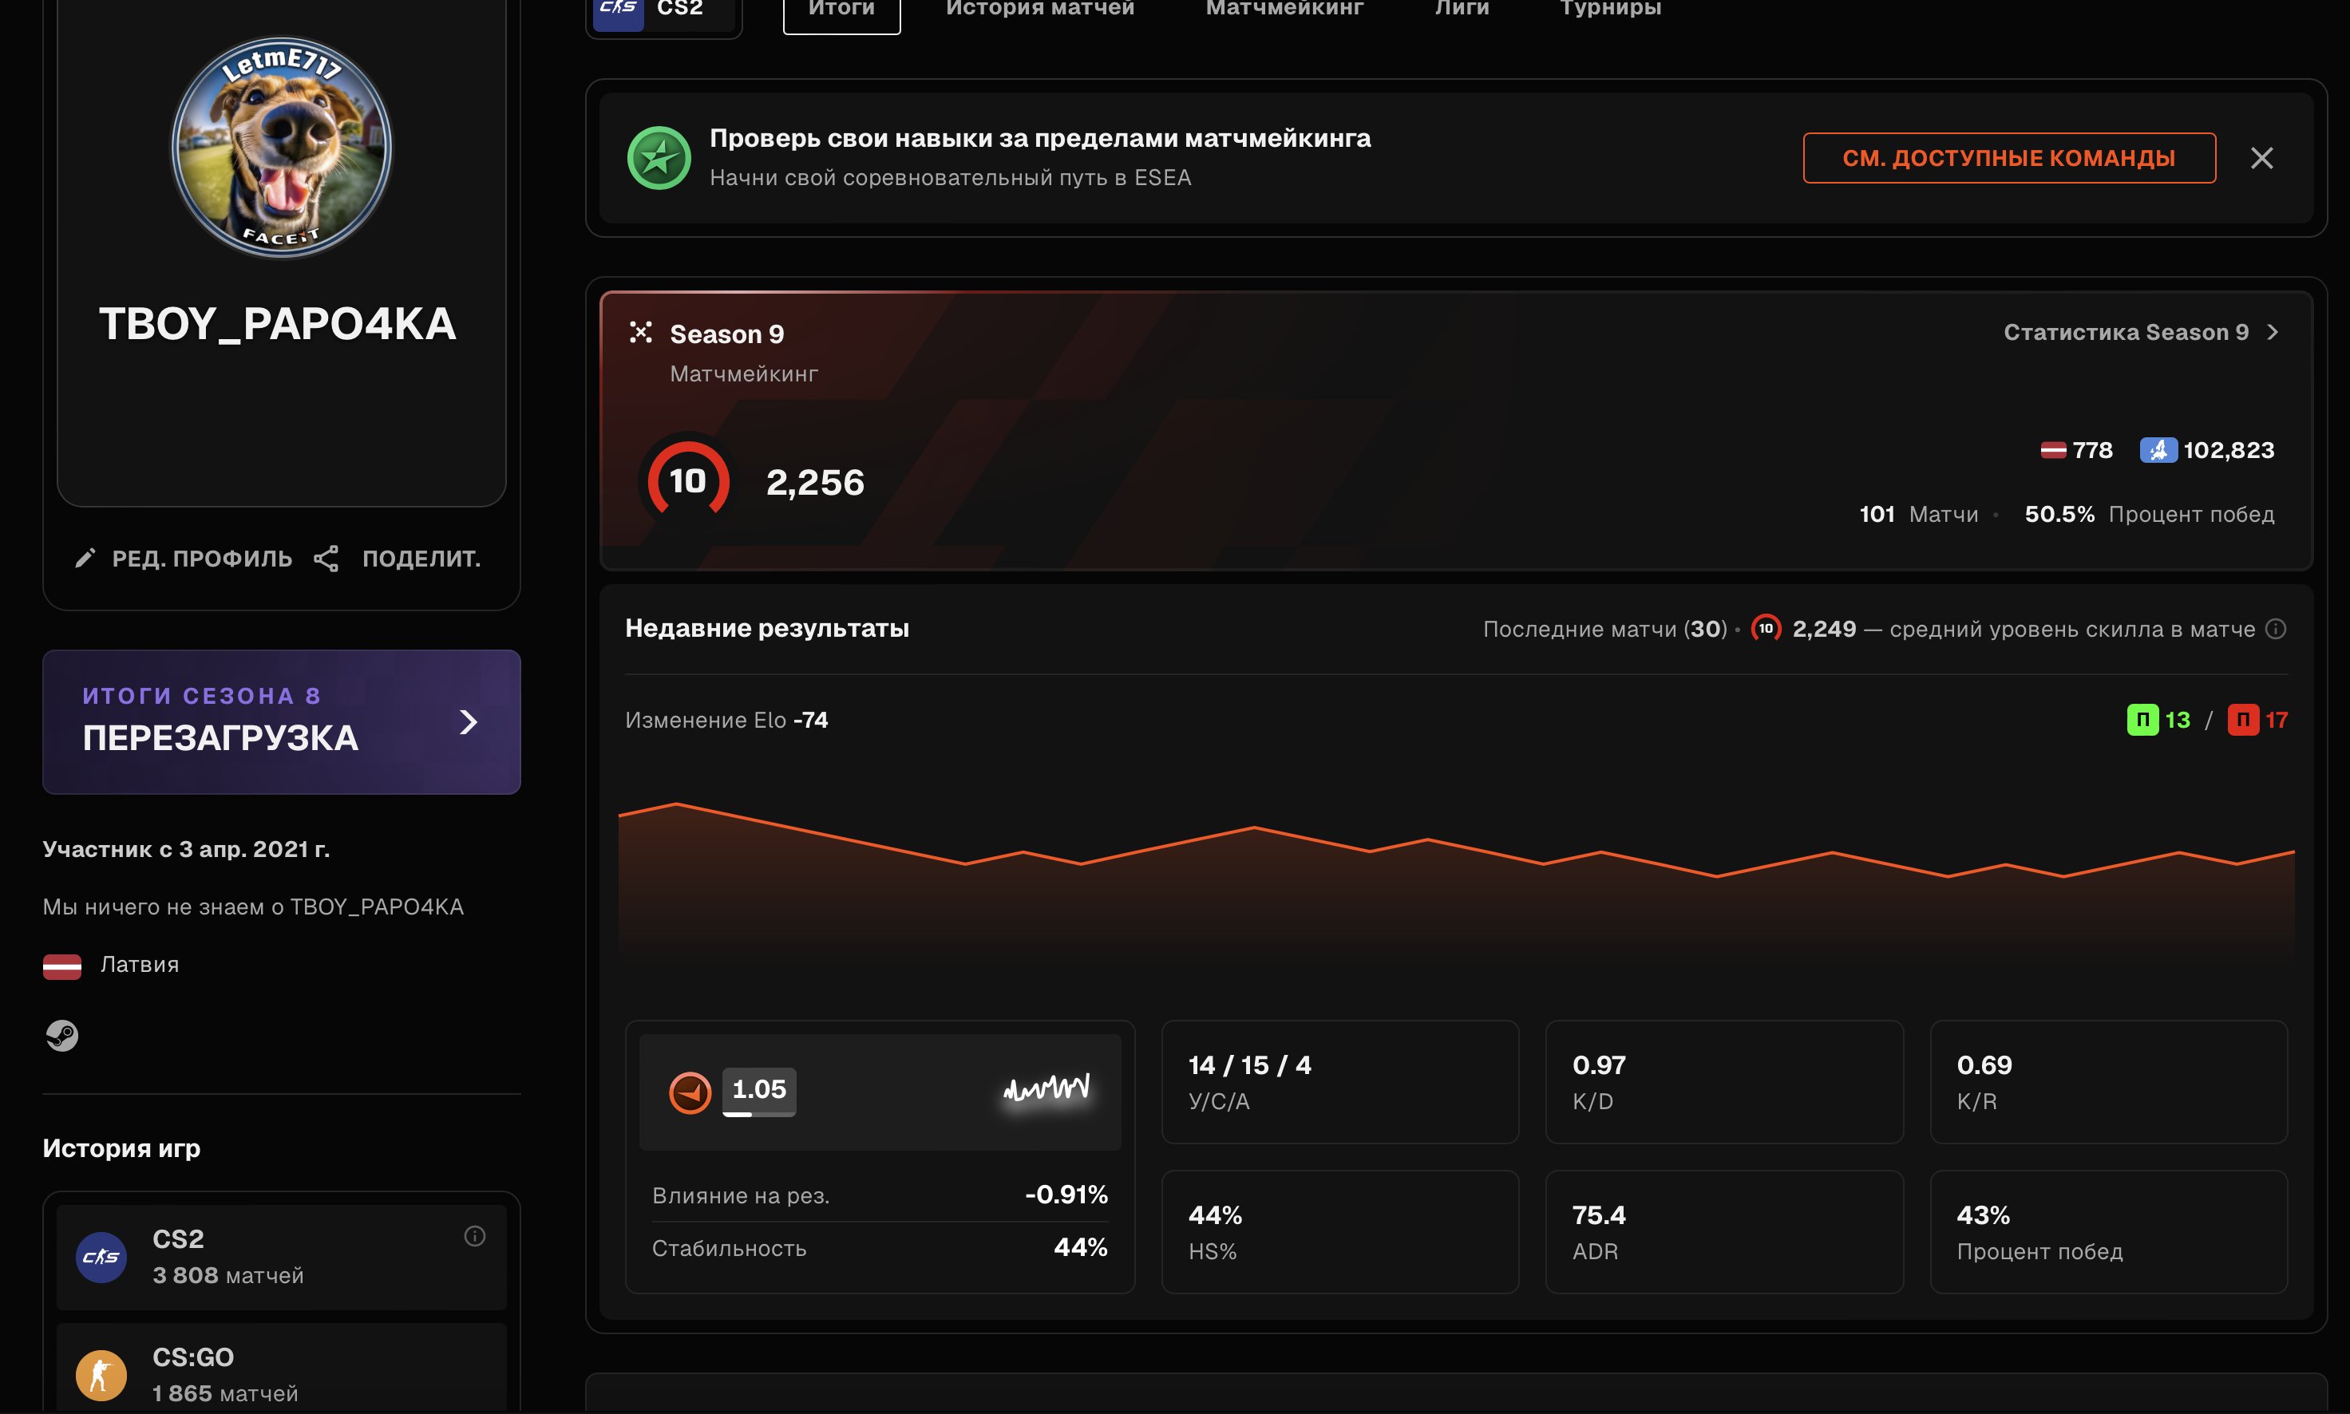Open ИТОГИ СЕЗОНА 8 ПЕРЕЗАГРУЗКА banner

(x=281, y=722)
